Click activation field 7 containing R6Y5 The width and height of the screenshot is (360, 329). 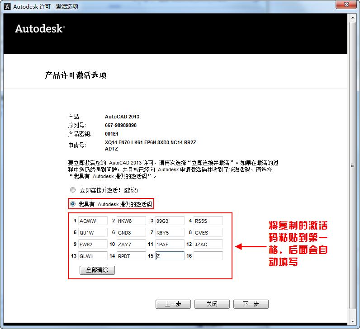[170, 232]
